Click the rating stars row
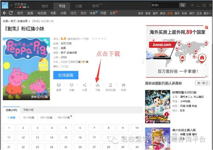The width and height of the screenshot is (213, 150). click(x=99, y=39)
